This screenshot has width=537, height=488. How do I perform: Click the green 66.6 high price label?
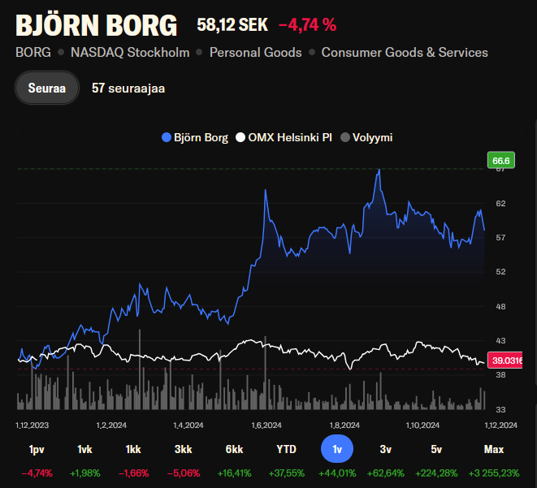(501, 160)
